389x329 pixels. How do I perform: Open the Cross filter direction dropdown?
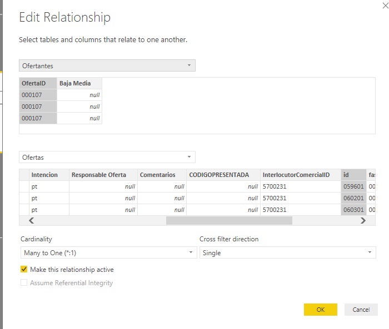pyautogui.click(x=287, y=252)
